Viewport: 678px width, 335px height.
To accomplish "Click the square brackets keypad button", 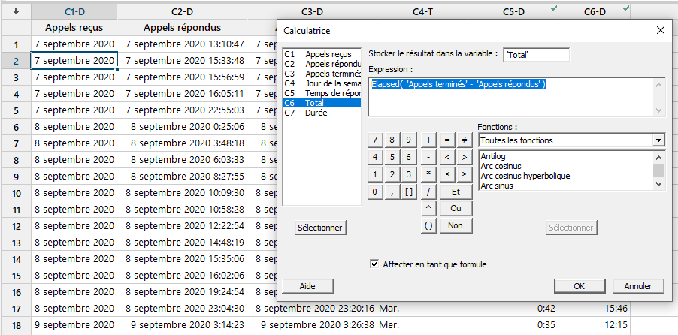I will tap(409, 192).
